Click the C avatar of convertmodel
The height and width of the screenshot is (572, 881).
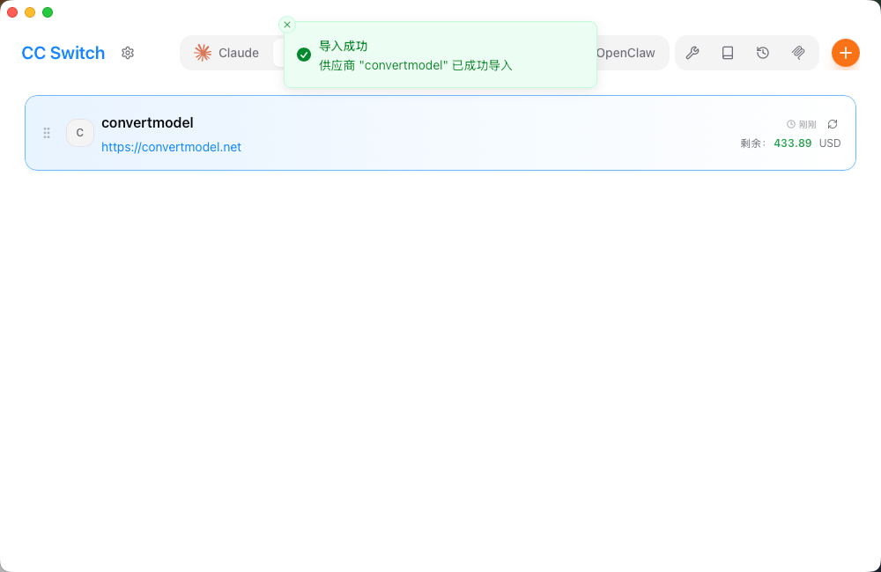click(80, 133)
